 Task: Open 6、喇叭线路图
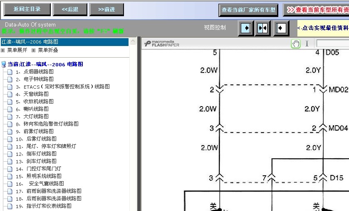pyautogui.click(x=32, y=109)
